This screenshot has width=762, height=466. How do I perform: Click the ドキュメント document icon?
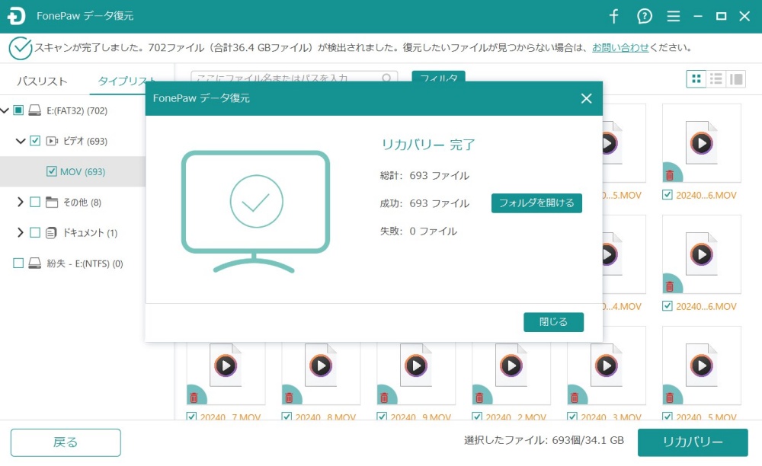point(52,233)
